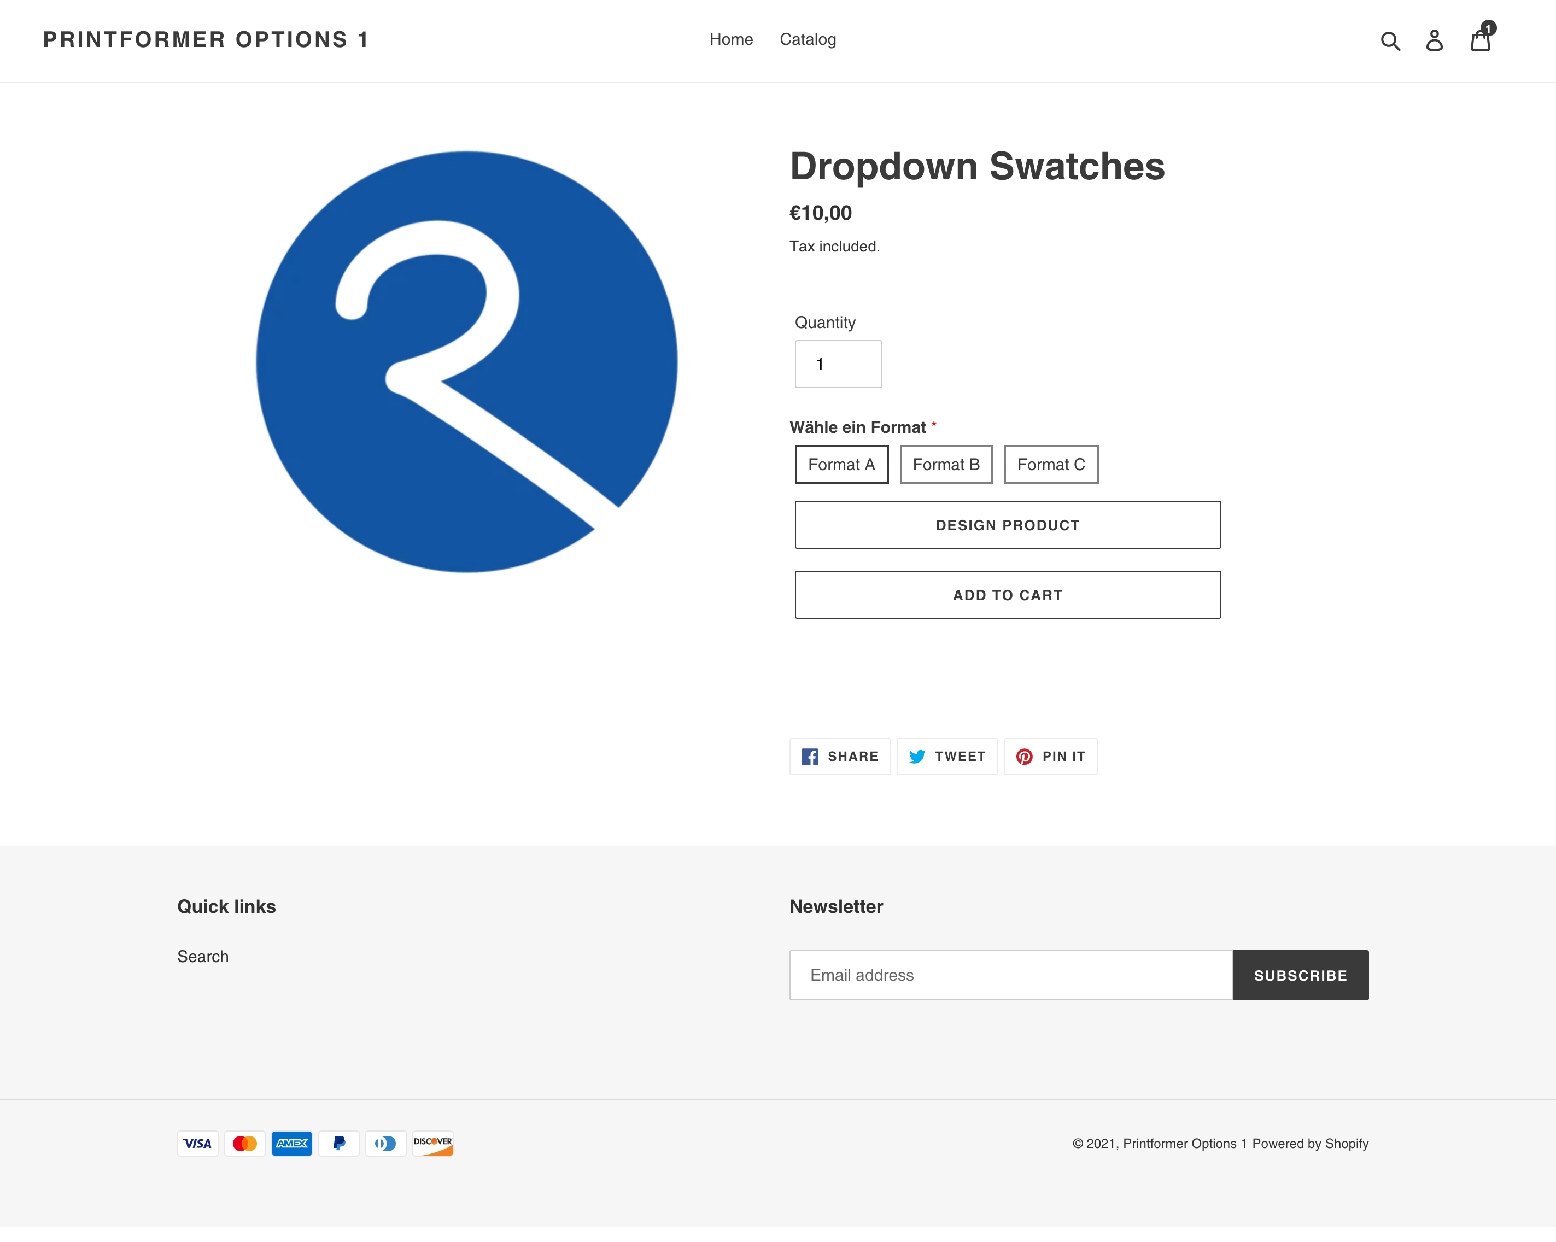The height and width of the screenshot is (1242, 1556).
Task: Open the shopping cart bag icon
Action: [x=1480, y=40]
